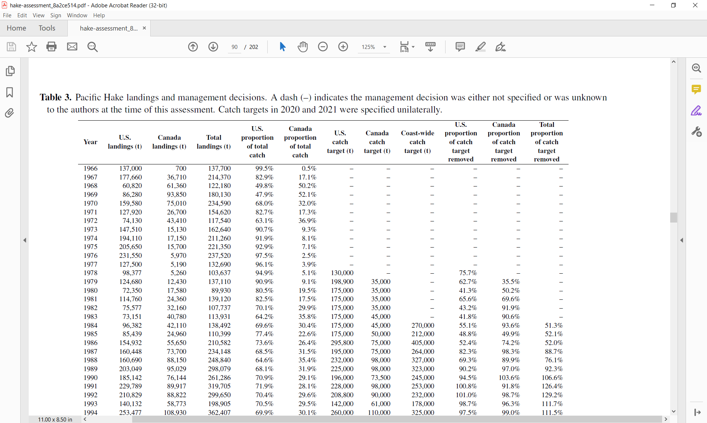The image size is (707, 423).
Task: Open the page-fit options dropdown arrow
Action: pyautogui.click(x=413, y=47)
